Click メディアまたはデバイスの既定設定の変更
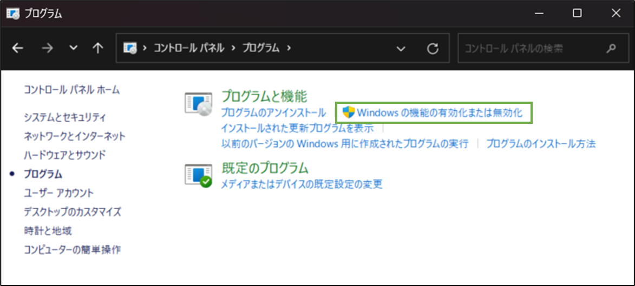Viewport: 635px width, 286px height. pyautogui.click(x=302, y=184)
